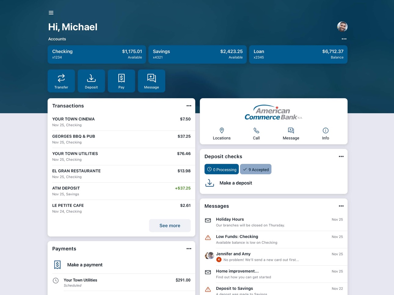
Task: Open the profile avatar photo
Action: (x=342, y=27)
